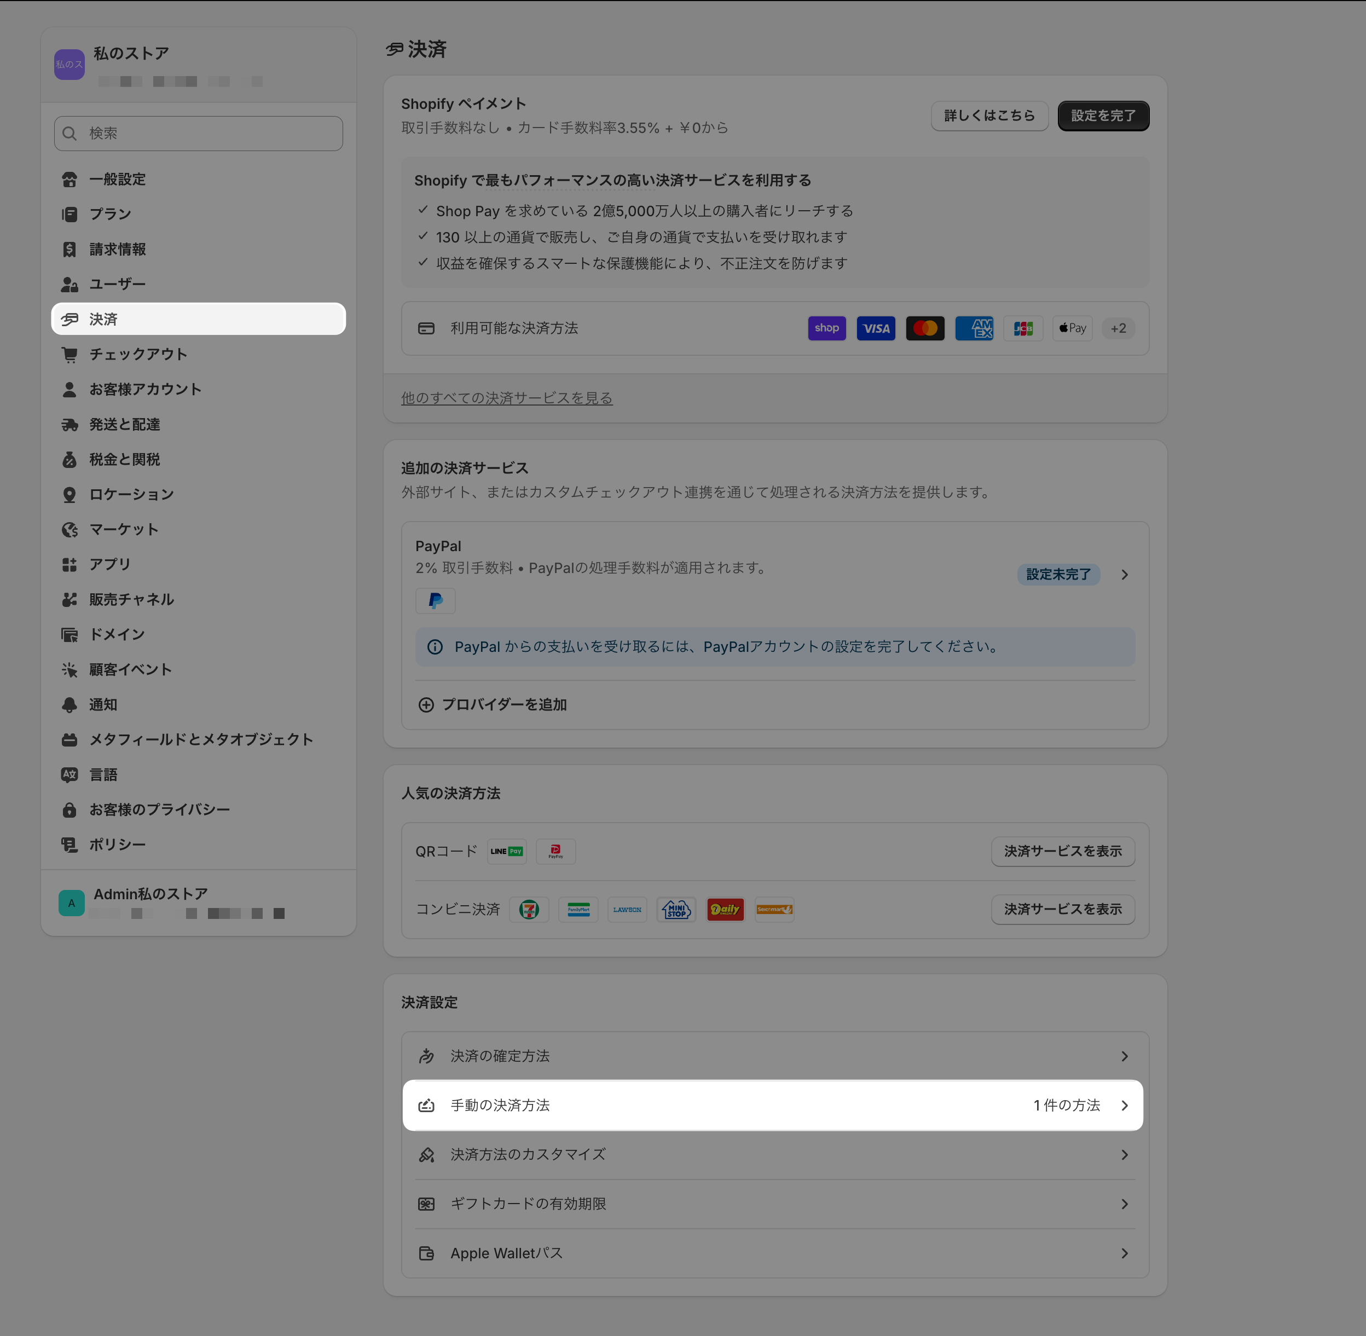Click the American Express logo
1366x1336 pixels.
975,328
